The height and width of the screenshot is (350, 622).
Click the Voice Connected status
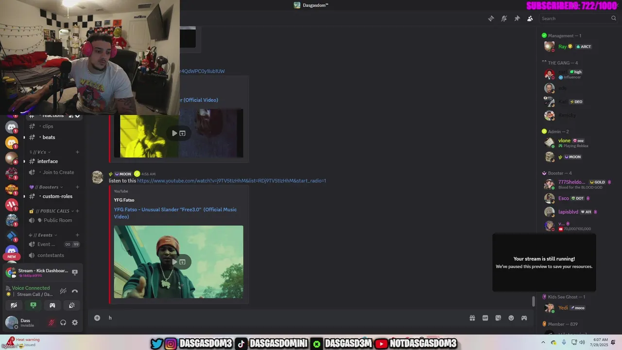coord(31,288)
